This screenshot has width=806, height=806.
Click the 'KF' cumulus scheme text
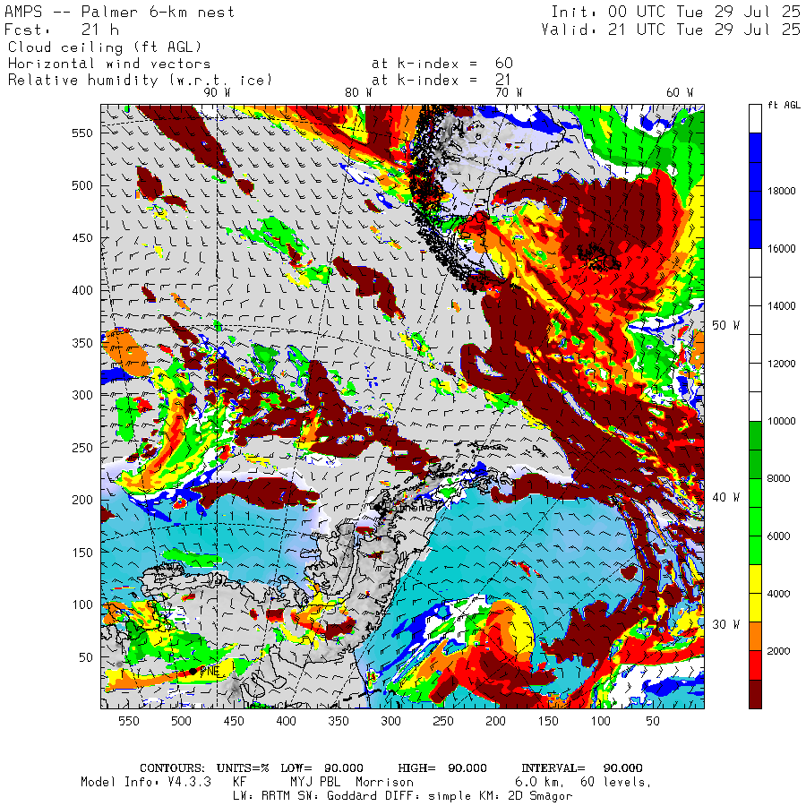pos(239,783)
